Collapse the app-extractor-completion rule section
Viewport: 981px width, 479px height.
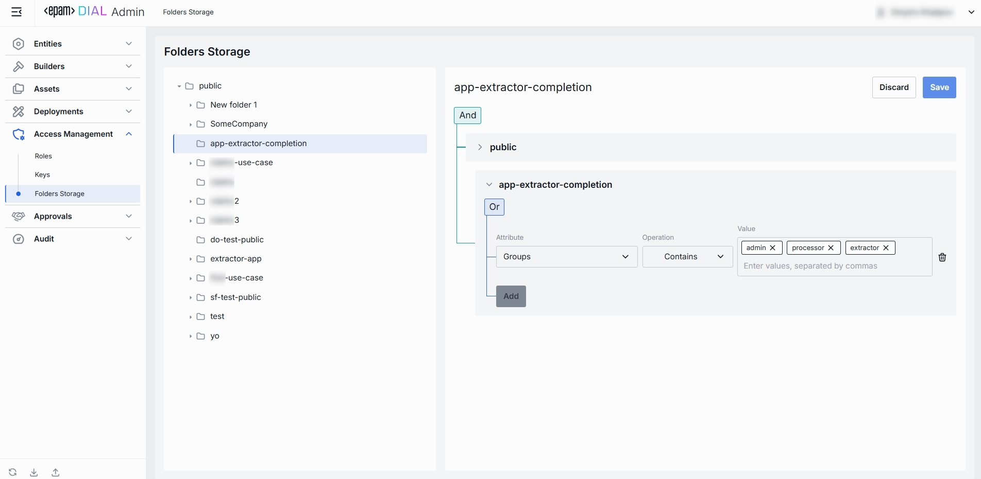pyautogui.click(x=489, y=185)
